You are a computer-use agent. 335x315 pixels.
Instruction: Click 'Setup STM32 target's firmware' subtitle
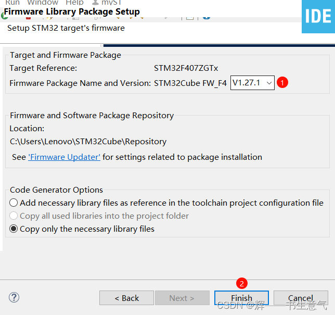point(66,28)
